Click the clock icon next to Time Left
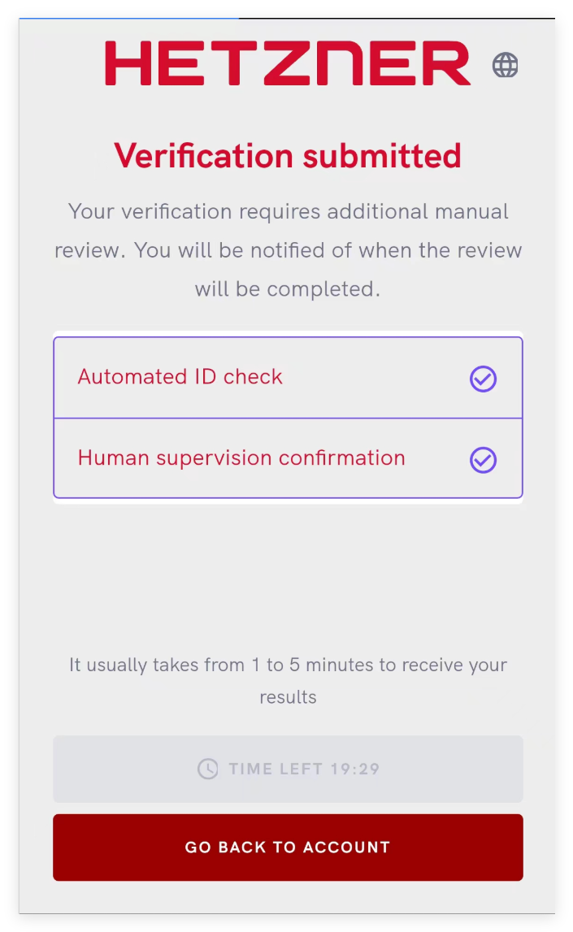 pyautogui.click(x=208, y=769)
